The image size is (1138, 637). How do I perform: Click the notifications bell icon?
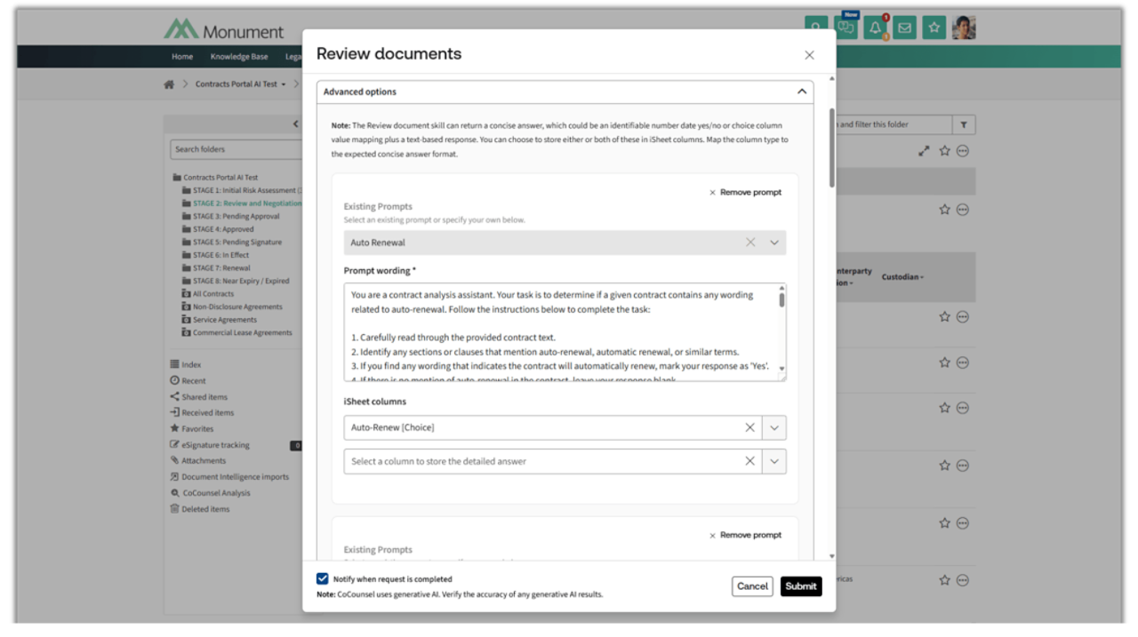pyautogui.click(x=875, y=28)
